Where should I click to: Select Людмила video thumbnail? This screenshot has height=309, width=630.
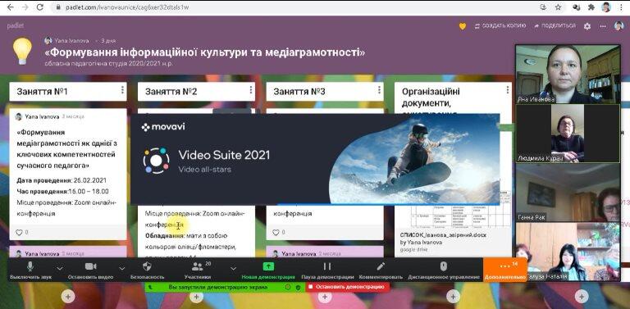[x=568, y=134]
